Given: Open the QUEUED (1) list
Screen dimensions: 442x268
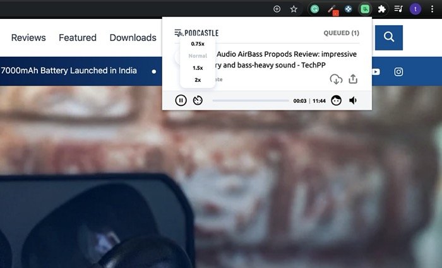Looking at the screenshot, I should [341, 33].
